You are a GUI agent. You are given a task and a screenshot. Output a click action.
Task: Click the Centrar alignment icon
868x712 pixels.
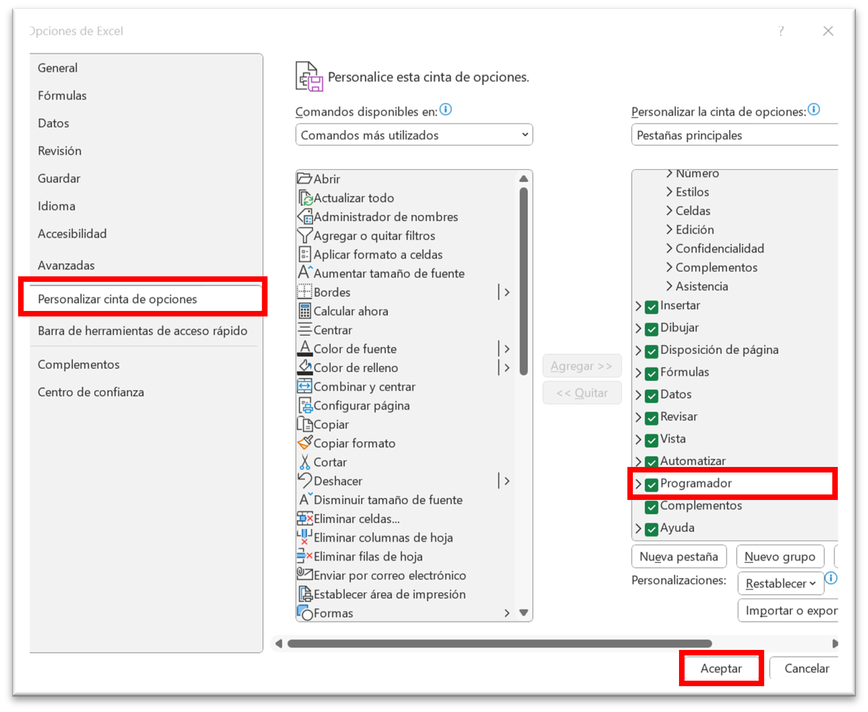[305, 330]
